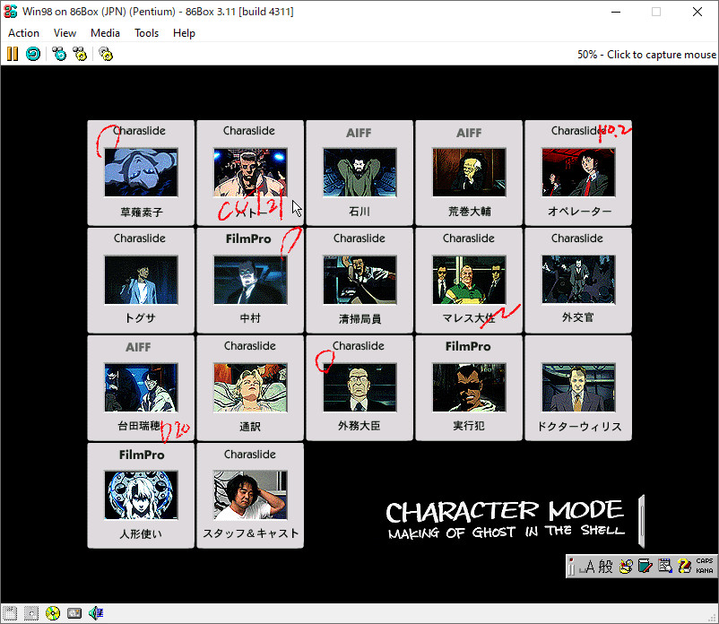Open the Media menu

click(105, 33)
